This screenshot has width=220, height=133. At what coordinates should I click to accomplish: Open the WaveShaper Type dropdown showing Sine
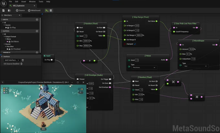pos(196,66)
